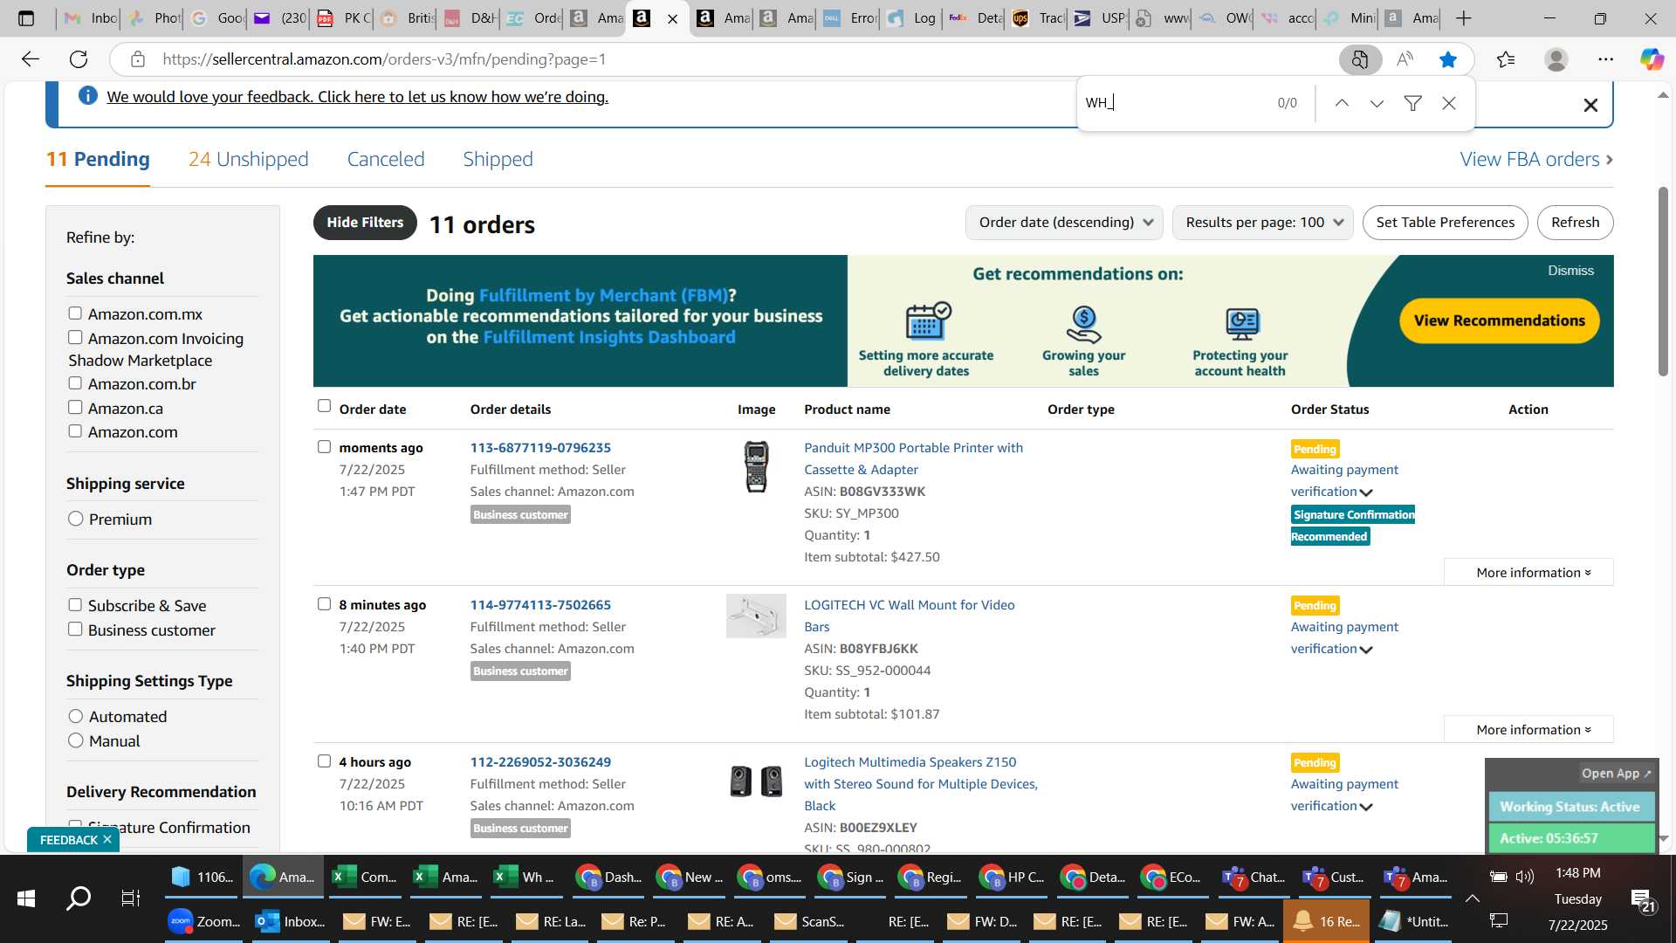Click Set Table Preferences button
The image size is (1676, 943).
pos(1445,223)
